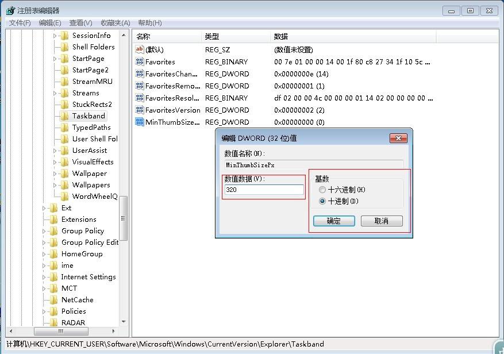The height and width of the screenshot is (354, 504).
Task: Click the FavoritesVersion value icon
Action: (x=140, y=110)
